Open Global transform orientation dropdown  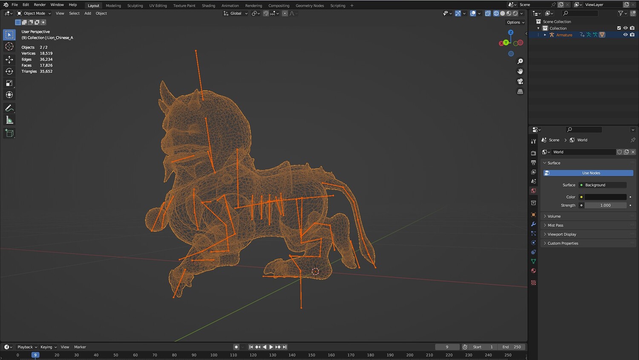[236, 13]
